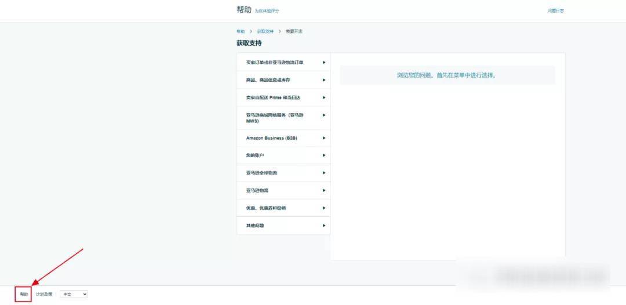
Task: Open Amazon Business (B2B) category
Action: (283, 138)
